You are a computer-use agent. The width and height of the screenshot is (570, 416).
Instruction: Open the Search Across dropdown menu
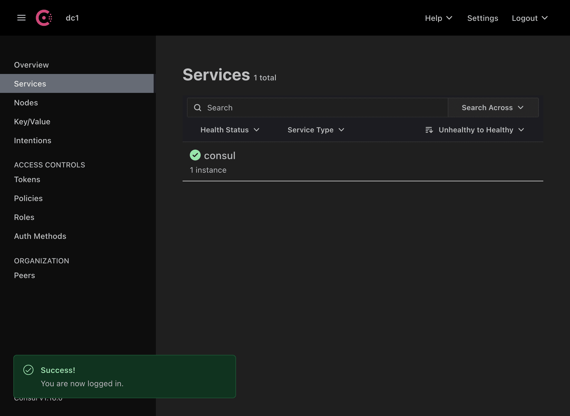tap(493, 107)
